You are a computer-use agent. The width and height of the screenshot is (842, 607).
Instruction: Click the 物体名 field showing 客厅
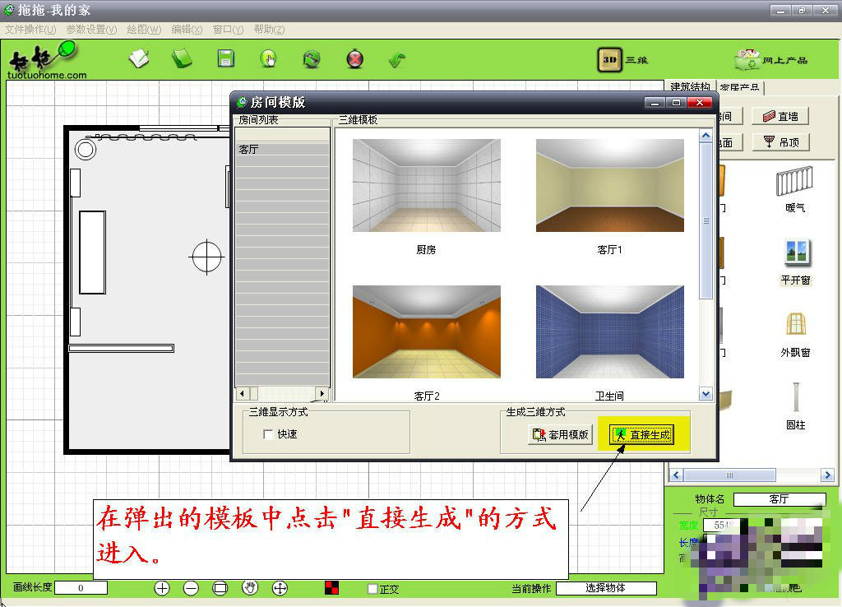click(x=780, y=499)
